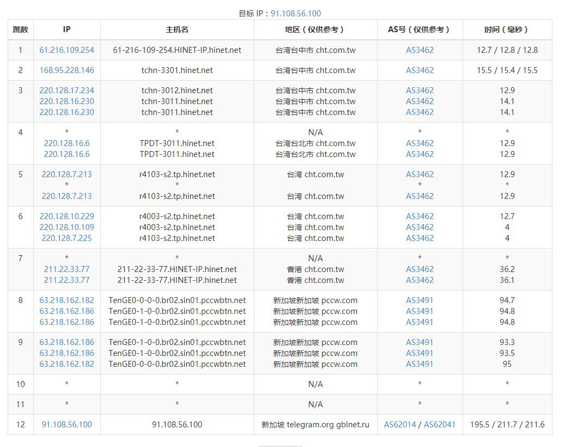577x447 pixels.
Task: Click the hostname tchn-3012.hinet.net
Action: pos(177,90)
